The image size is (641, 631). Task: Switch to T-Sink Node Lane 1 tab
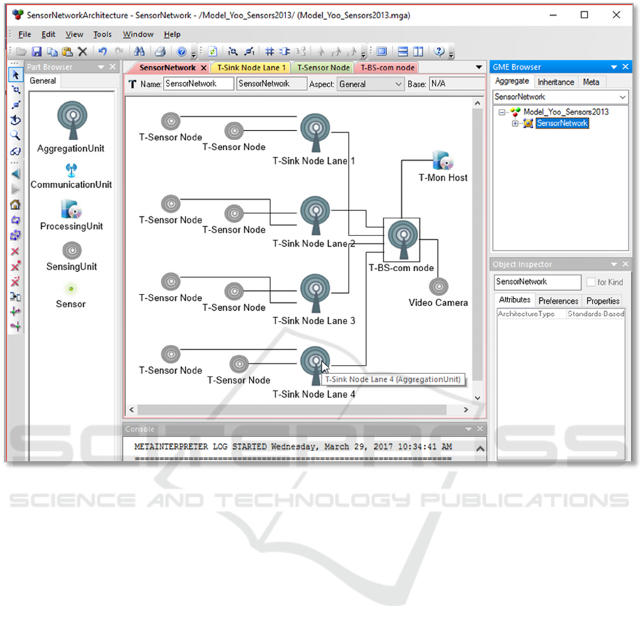coord(251,68)
